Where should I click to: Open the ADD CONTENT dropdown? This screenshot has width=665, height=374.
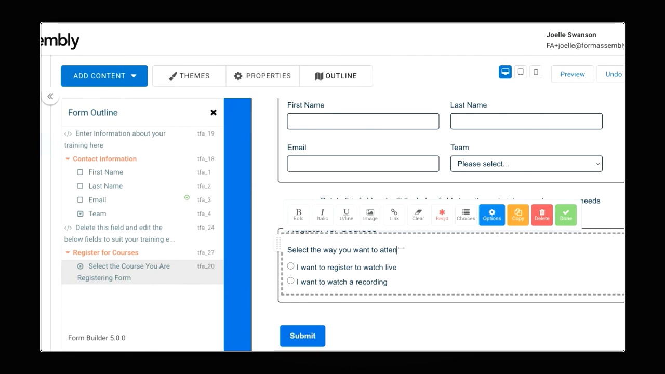point(104,76)
